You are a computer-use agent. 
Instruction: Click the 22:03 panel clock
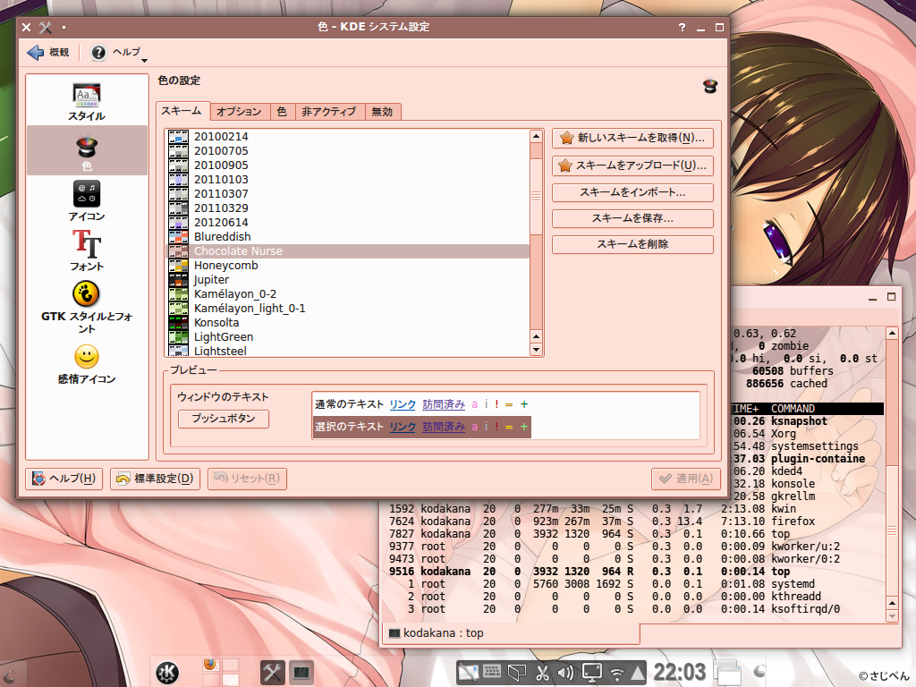point(680,673)
